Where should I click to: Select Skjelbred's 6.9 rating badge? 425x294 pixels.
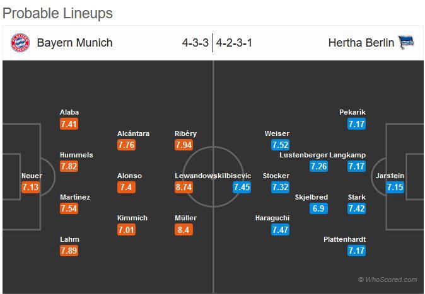pyautogui.click(x=318, y=208)
